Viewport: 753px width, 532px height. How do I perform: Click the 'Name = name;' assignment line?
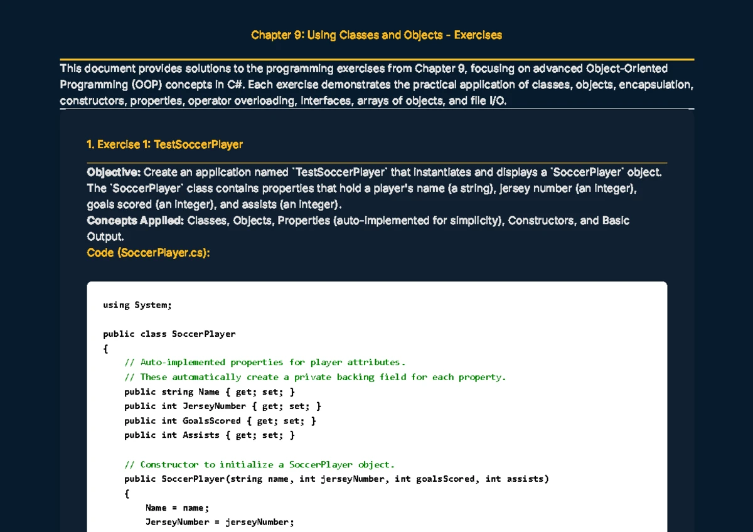[176, 508]
